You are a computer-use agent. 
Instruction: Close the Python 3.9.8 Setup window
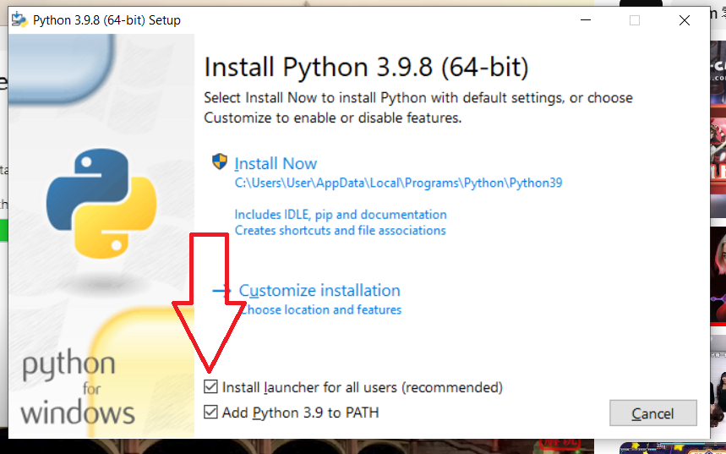click(x=685, y=20)
